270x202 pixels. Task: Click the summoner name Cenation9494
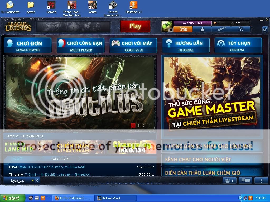[x=192, y=23]
